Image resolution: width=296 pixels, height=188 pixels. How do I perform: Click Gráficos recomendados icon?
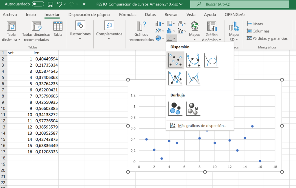click(141, 26)
